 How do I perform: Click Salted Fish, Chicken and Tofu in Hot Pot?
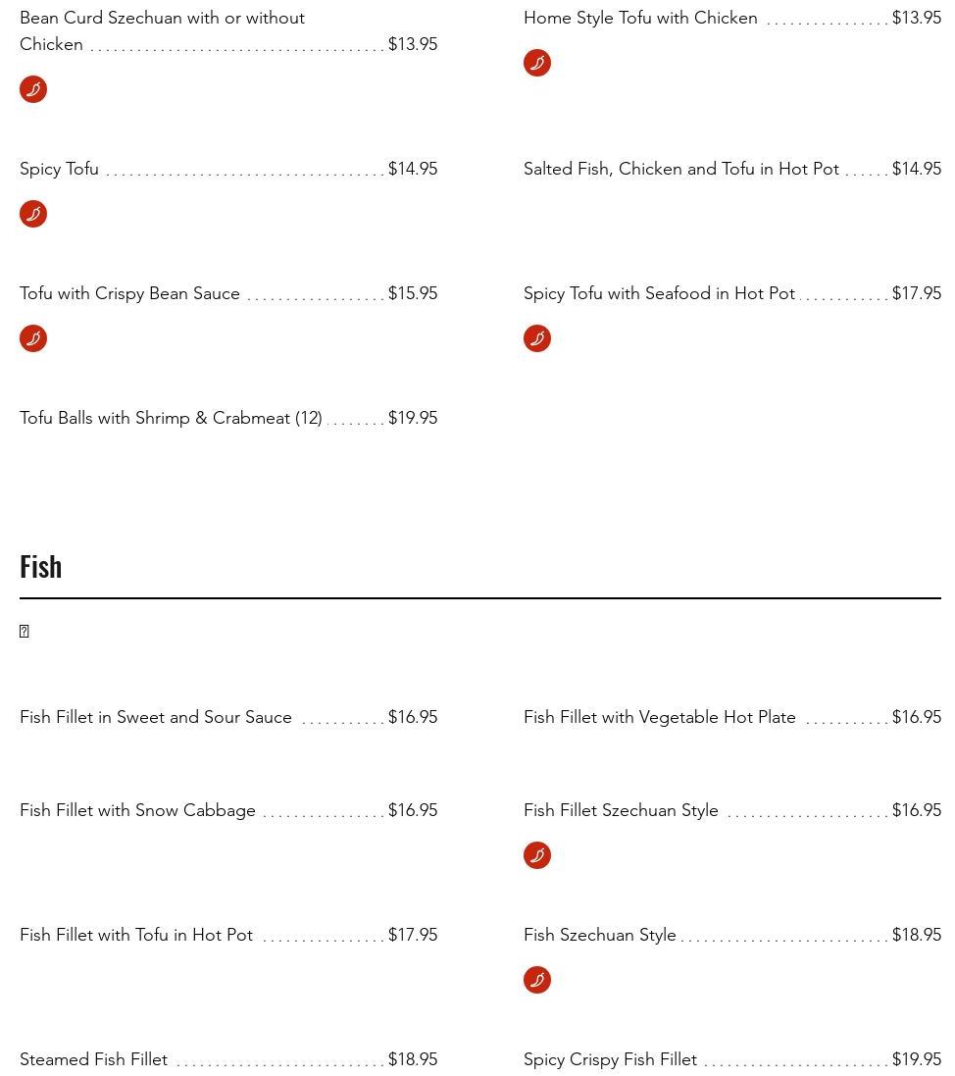[680, 169]
